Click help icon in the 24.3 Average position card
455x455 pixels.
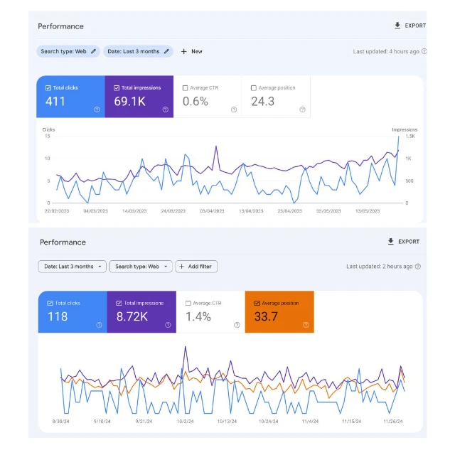(302, 109)
